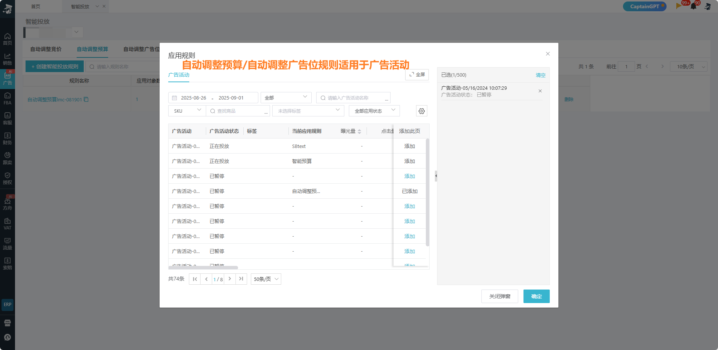Open the 方舟 sidebar icon

pos(7,204)
